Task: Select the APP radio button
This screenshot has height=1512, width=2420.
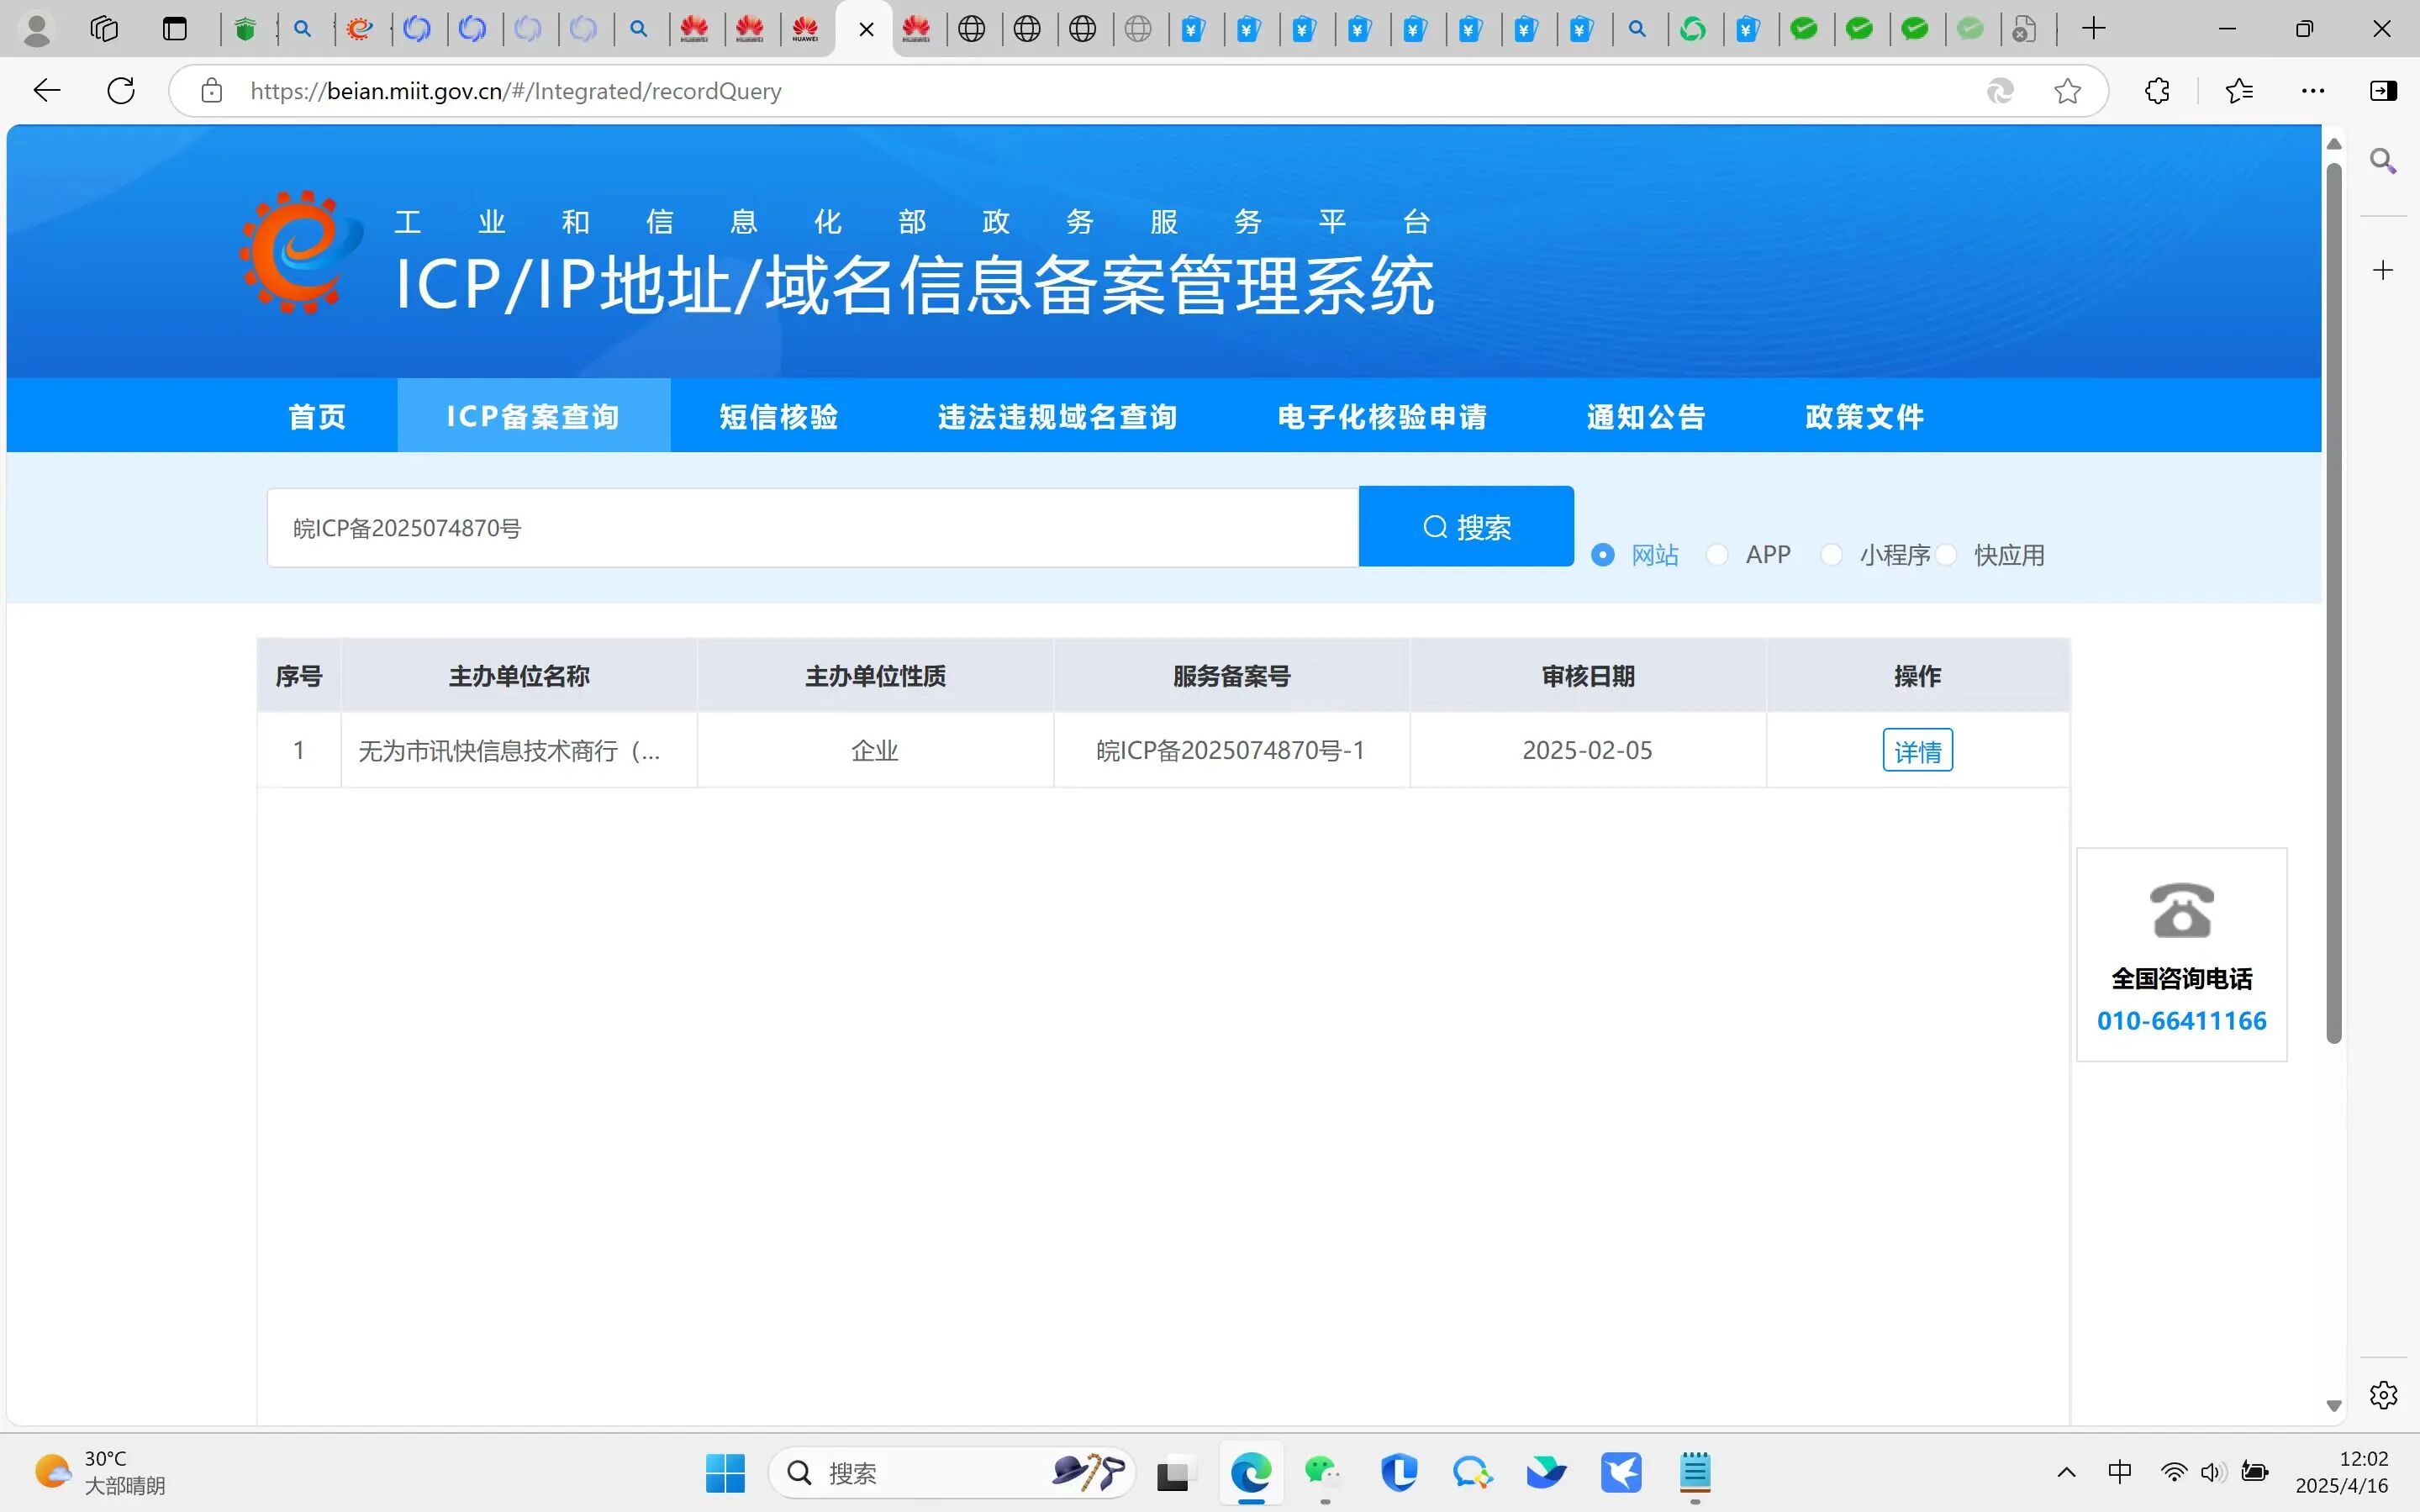Action: tap(1717, 555)
